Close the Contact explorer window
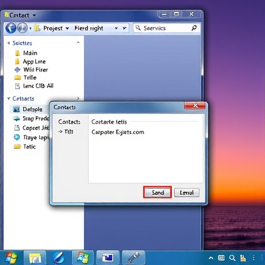This screenshot has height=265, width=265. pyautogui.click(x=192, y=14)
